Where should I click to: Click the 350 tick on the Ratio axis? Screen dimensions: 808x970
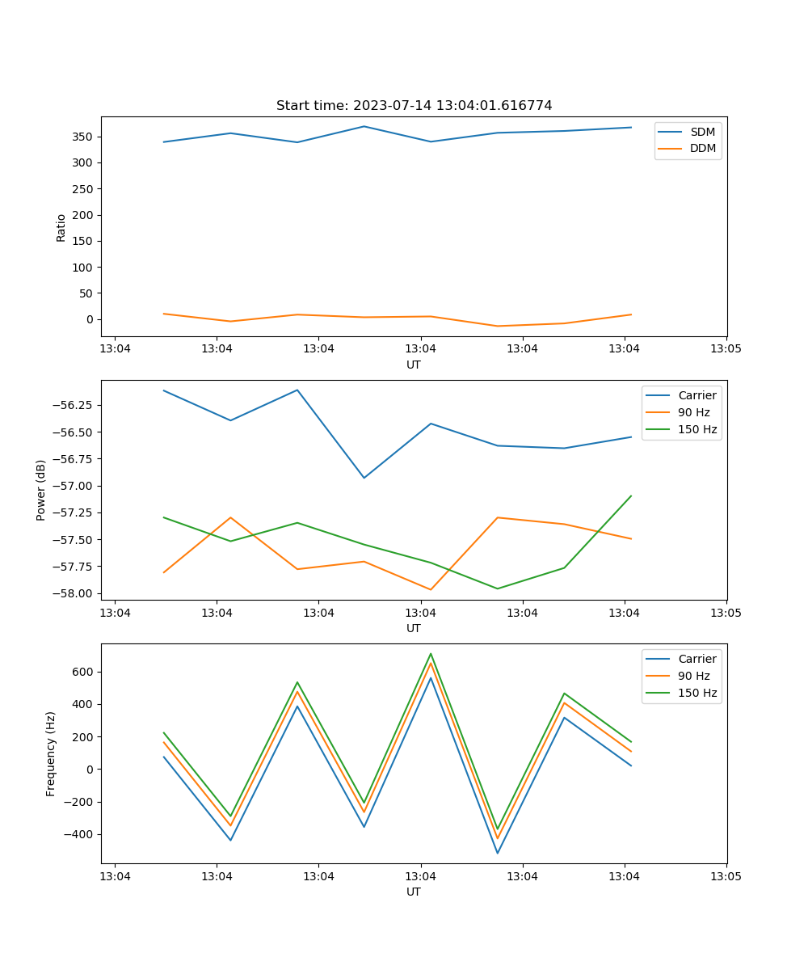(x=83, y=137)
